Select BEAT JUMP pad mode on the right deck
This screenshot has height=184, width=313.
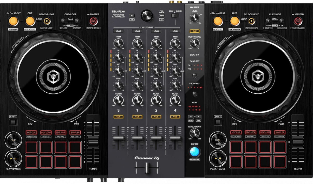point(265,132)
